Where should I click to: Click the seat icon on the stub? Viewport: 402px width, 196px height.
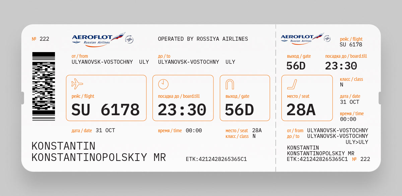[x=292, y=84]
